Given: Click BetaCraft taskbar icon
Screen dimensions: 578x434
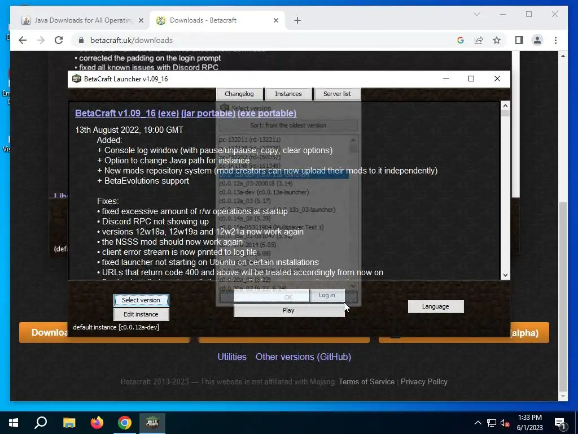Looking at the screenshot, I should pyautogui.click(x=152, y=423).
